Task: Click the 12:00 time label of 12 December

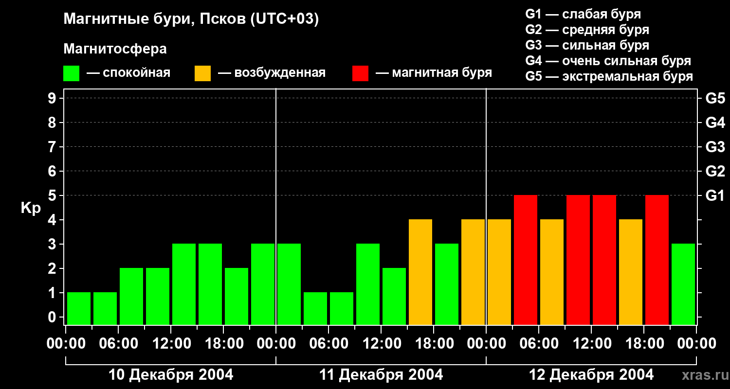Action: click(x=591, y=344)
